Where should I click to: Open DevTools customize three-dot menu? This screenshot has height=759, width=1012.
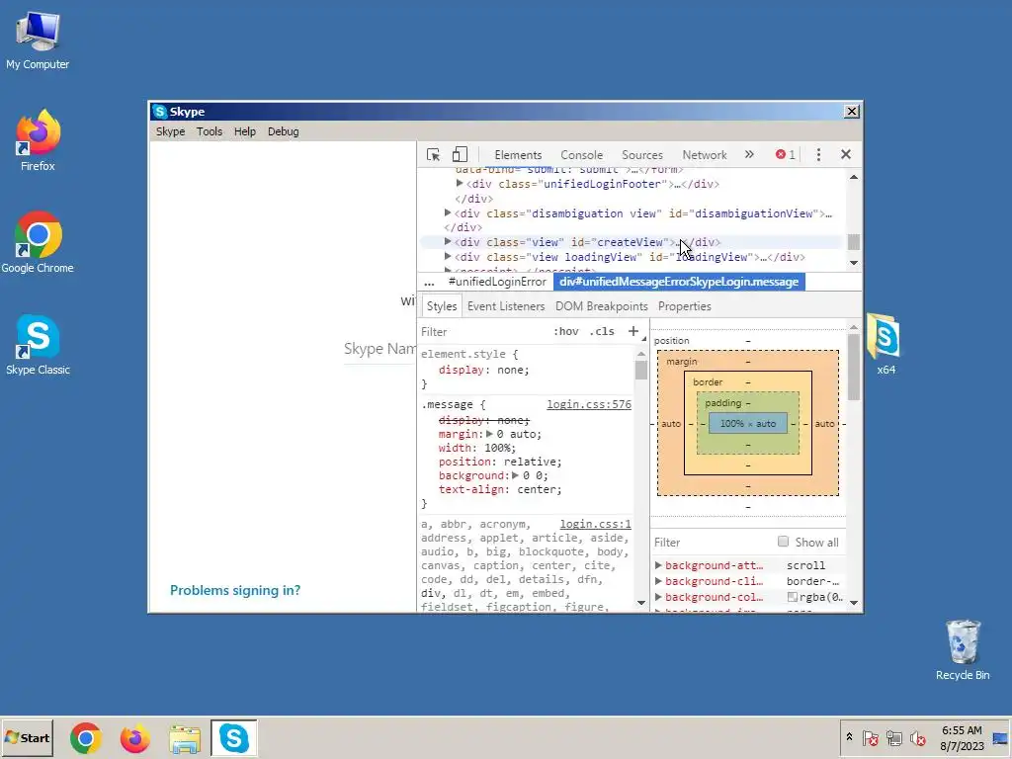(x=818, y=155)
